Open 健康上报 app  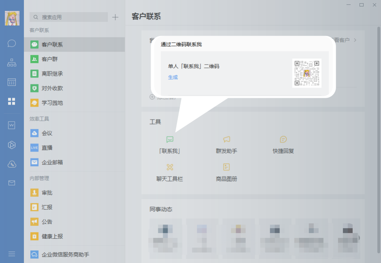tap(74, 236)
